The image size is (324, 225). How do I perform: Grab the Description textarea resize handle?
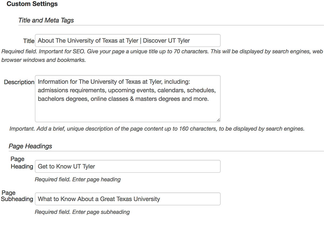coord(218,120)
